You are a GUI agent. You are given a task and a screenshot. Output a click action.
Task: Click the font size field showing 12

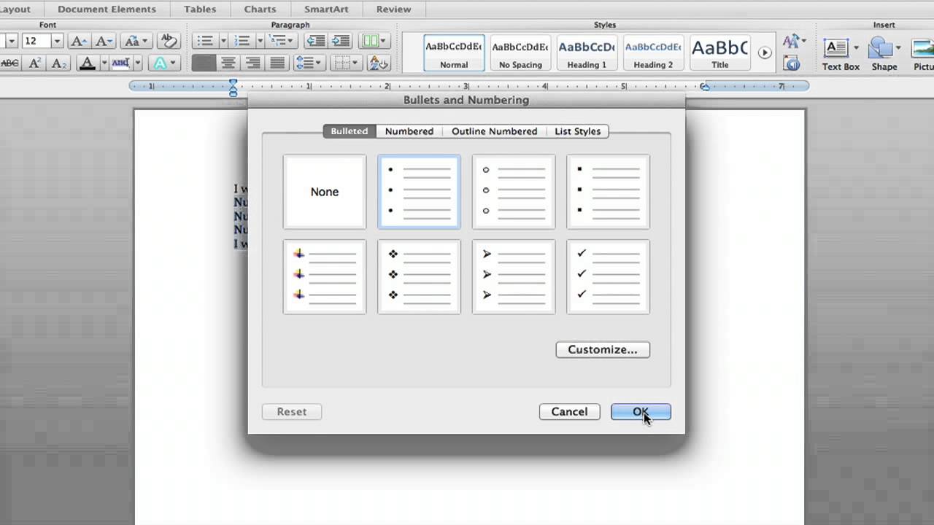(36, 41)
